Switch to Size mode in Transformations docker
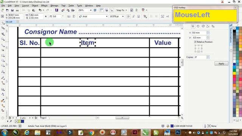This screenshot has width=242, height=136. click(x=208, y=26)
